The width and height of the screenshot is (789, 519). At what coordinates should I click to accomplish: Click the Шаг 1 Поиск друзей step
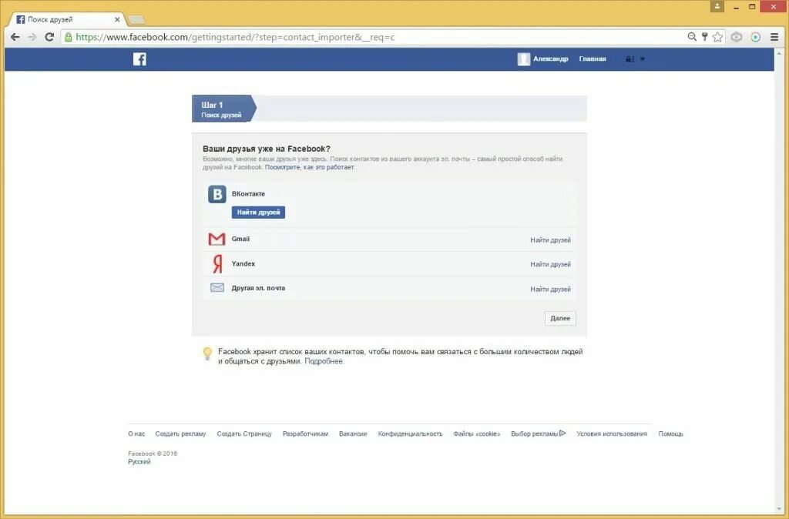pos(224,109)
